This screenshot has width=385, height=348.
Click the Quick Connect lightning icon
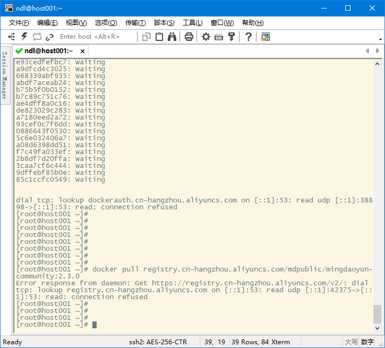pyautogui.click(x=24, y=37)
